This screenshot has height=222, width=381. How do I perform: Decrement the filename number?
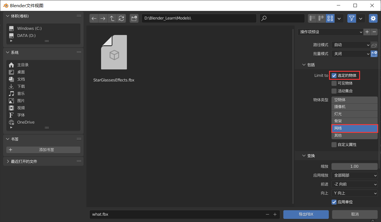(267, 215)
